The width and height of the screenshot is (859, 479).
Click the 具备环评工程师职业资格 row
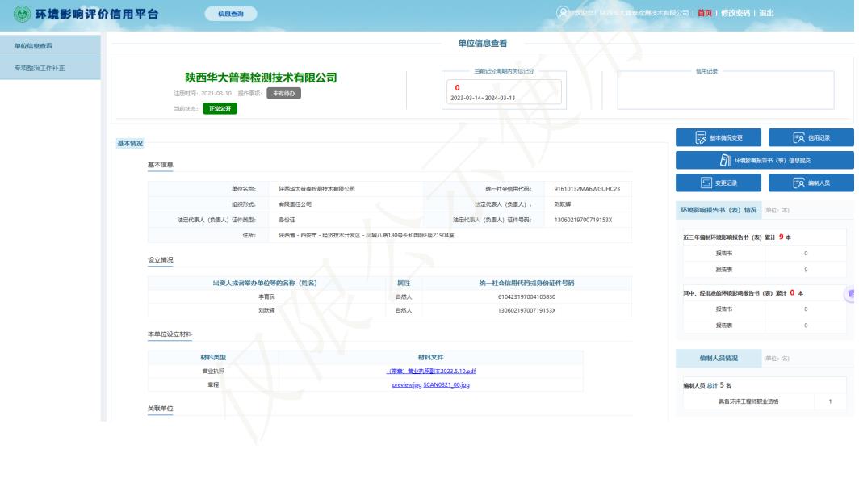(765, 401)
